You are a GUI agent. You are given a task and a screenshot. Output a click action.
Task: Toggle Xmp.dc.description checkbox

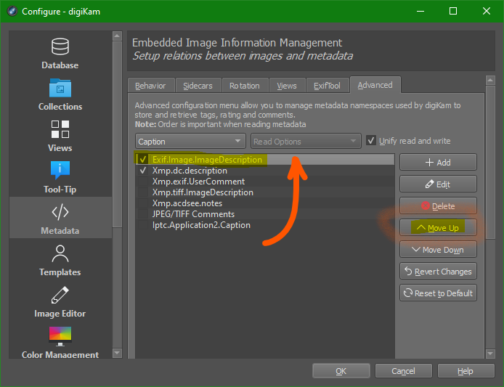143,171
